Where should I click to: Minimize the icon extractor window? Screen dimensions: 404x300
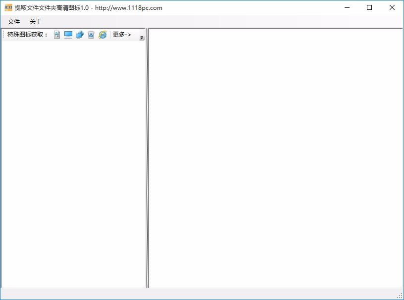347,7
